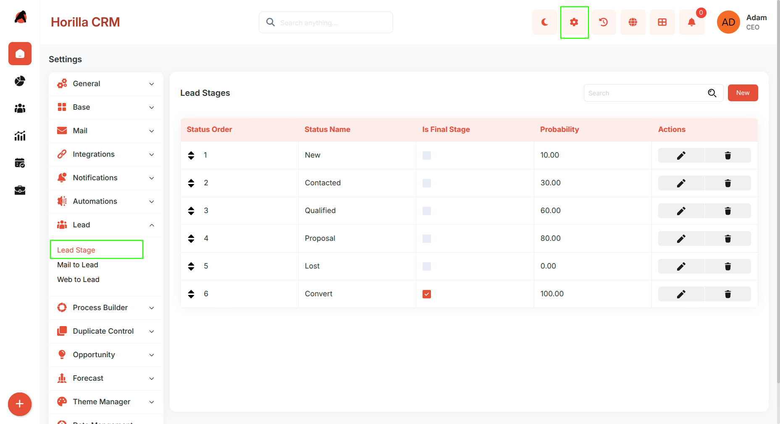Screen dimensions: 780x424
Task: Click the search magnifier in Lead Stages
Action: point(712,93)
